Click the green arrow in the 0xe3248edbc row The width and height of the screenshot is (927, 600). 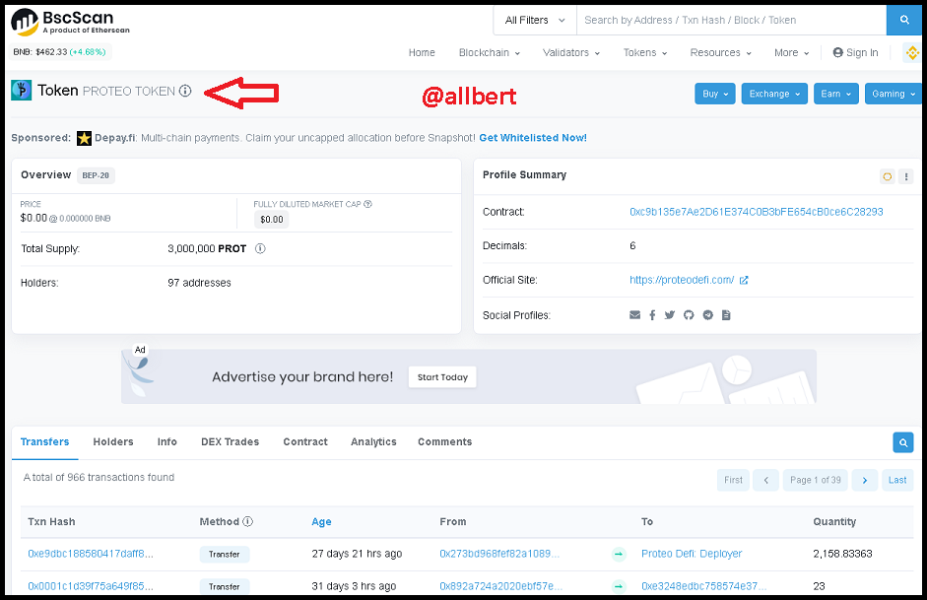point(619,586)
